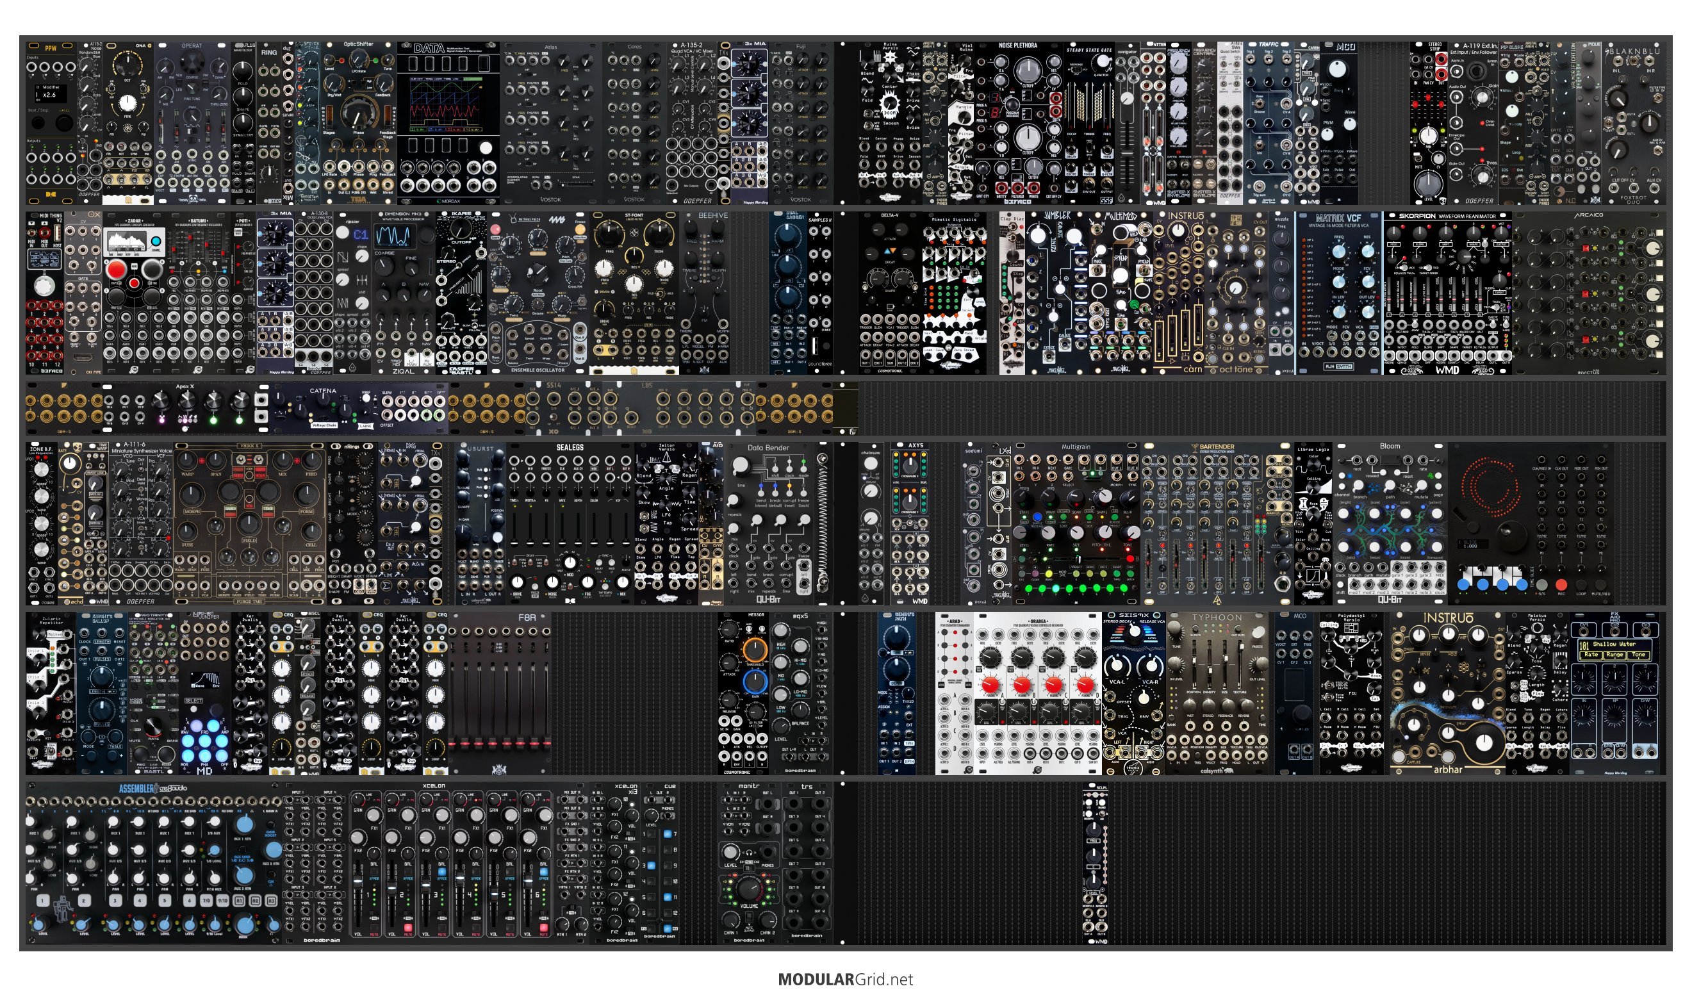Open the MULTIMOD module
This screenshot has height=993, width=1692.
pyautogui.click(x=1121, y=293)
